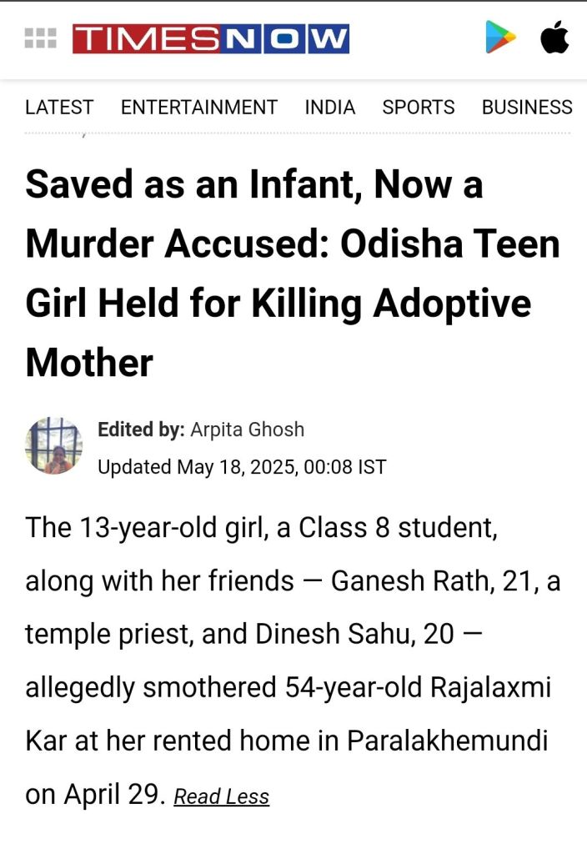Open the grid menu icon
This screenshot has width=587, height=854.
[x=40, y=38]
